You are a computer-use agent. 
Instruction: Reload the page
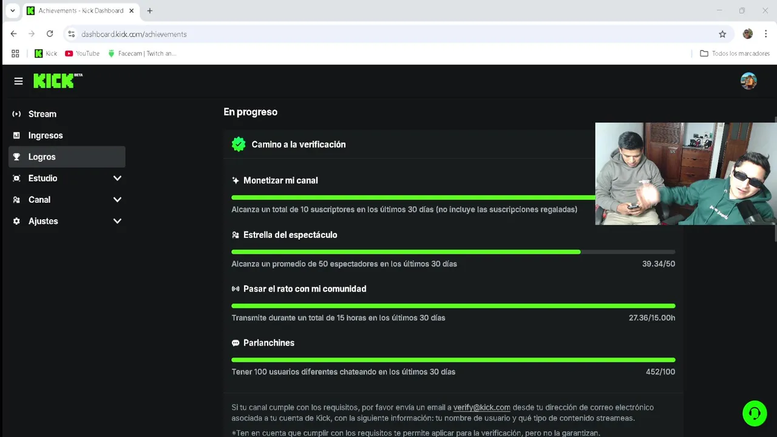coord(50,34)
